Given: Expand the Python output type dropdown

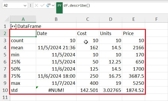Looking at the screenshot, I should point(53,5).
